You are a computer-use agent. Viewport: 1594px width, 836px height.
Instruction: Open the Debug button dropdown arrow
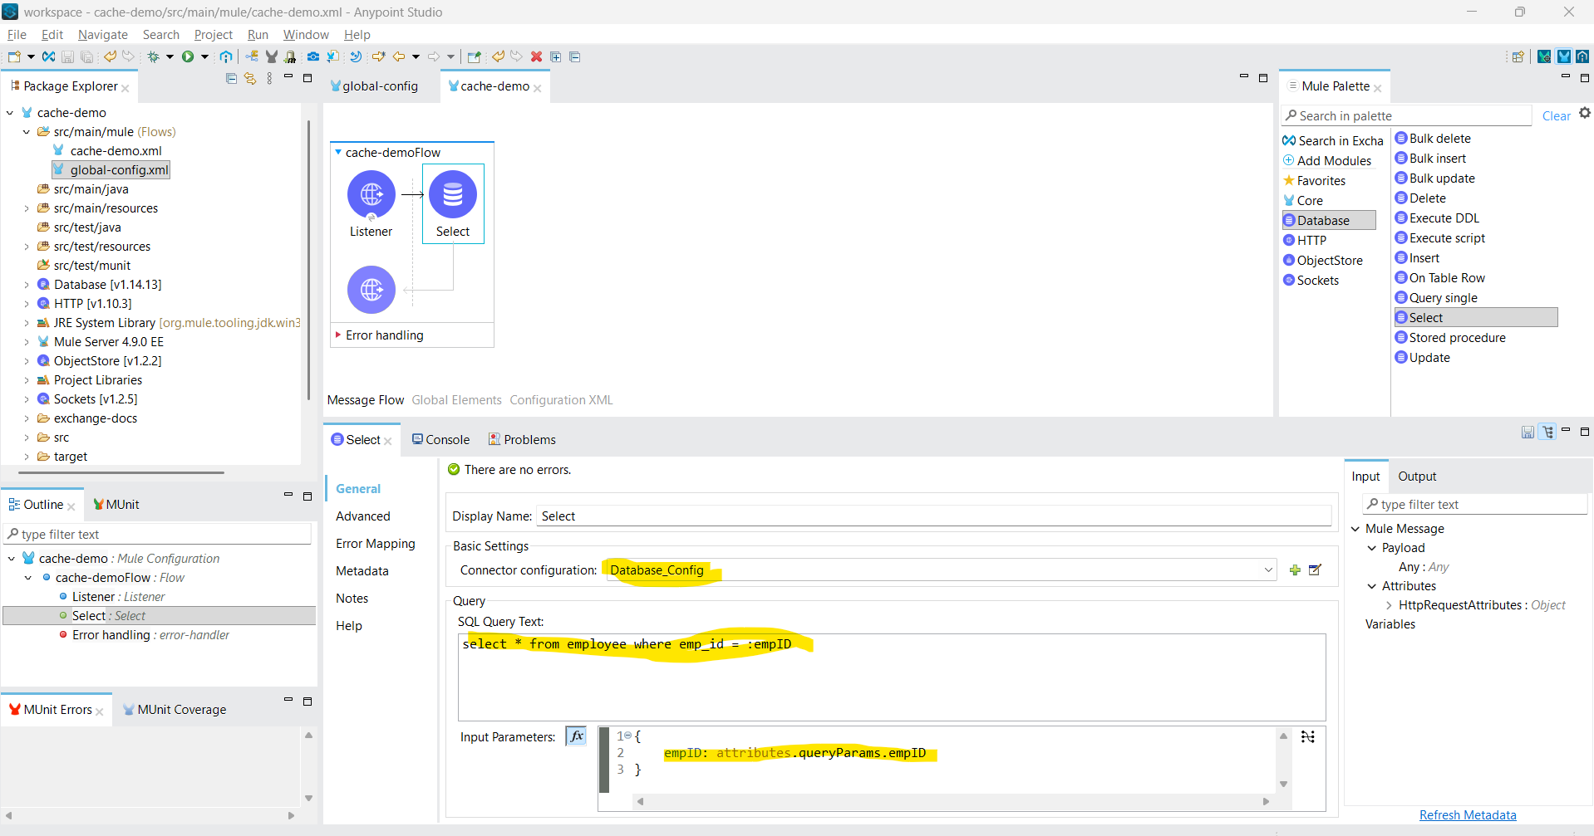[x=170, y=56]
